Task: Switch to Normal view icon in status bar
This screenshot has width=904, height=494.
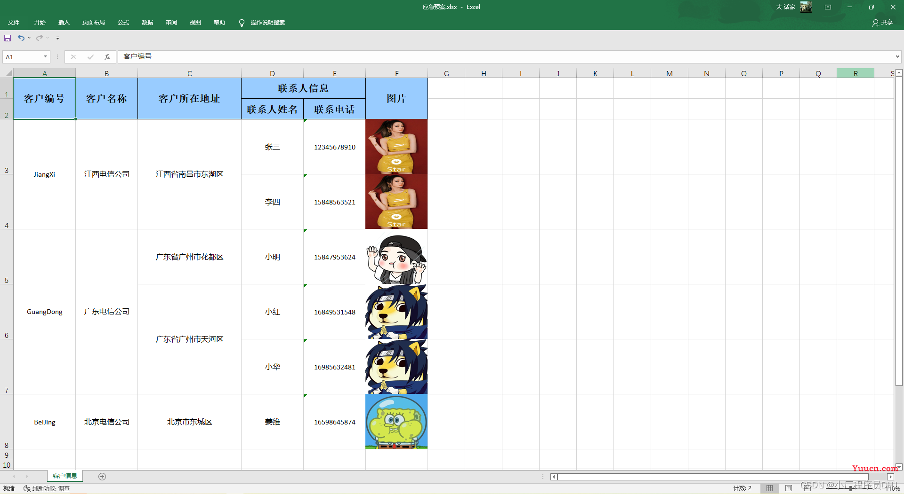Action: (769, 488)
